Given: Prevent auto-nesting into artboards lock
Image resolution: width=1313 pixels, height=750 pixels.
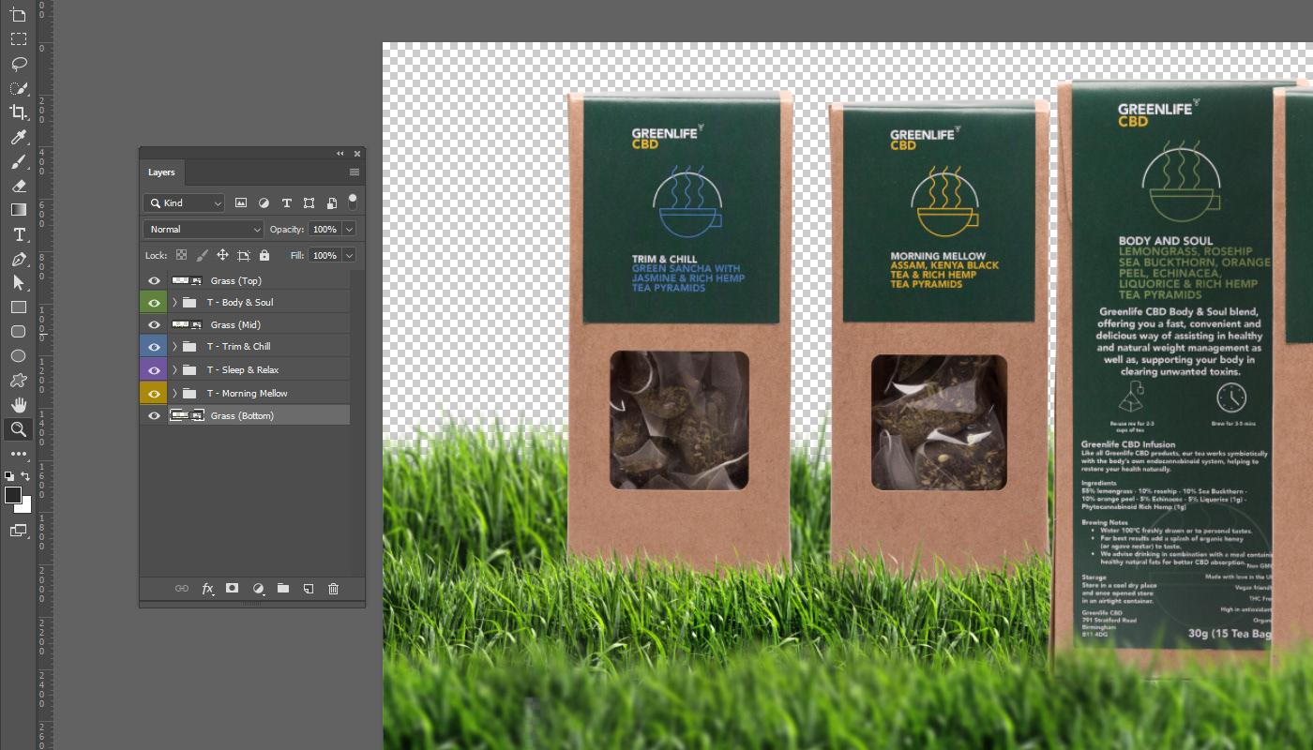Looking at the screenshot, I should [244, 255].
